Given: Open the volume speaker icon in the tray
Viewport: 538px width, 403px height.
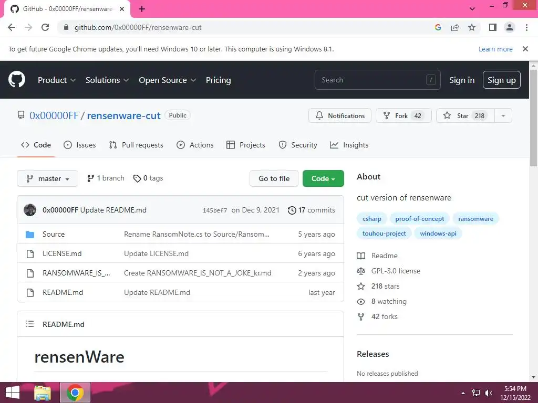Looking at the screenshot, I should click(489, 393).
